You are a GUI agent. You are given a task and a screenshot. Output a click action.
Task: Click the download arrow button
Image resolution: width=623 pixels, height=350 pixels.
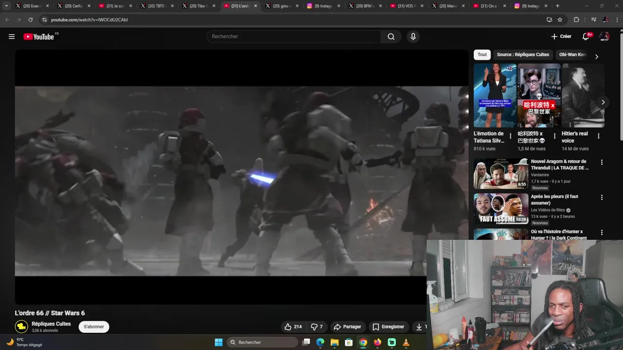[419, 327]
